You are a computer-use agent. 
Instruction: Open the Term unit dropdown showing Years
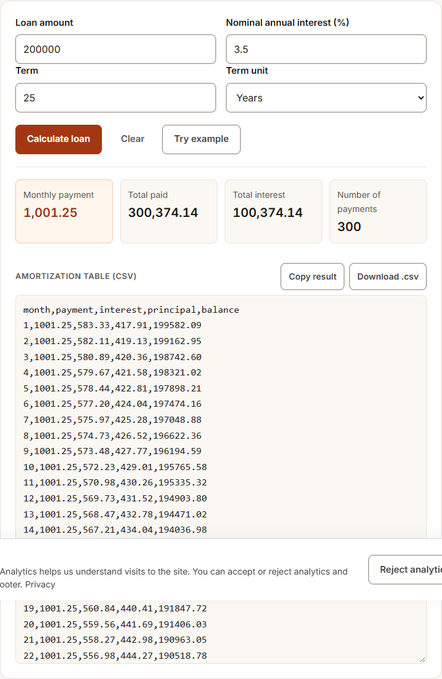click(326, 98)
